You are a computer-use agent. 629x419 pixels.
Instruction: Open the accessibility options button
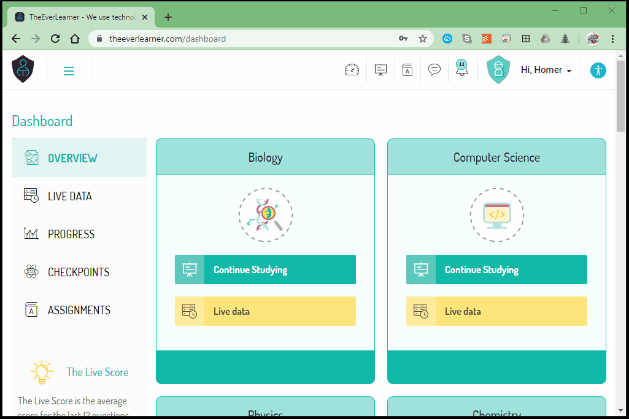pos(598,70)
